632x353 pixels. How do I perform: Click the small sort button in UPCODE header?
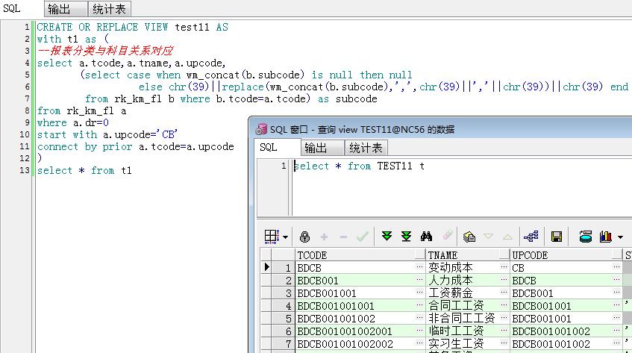pyautogui.click(x=617, y=254)
